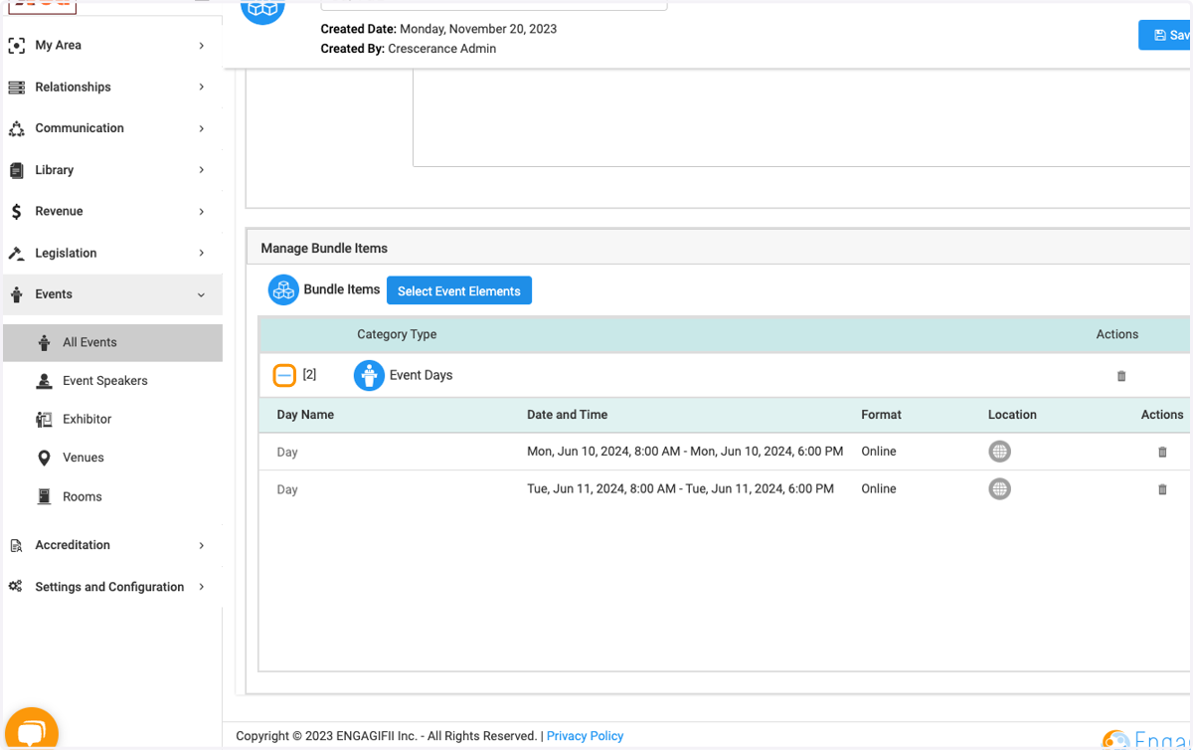Click the Event Speakers icon
Image resolution: width=1193 pixels, height=750 pixels.
(x=44, y=381)
